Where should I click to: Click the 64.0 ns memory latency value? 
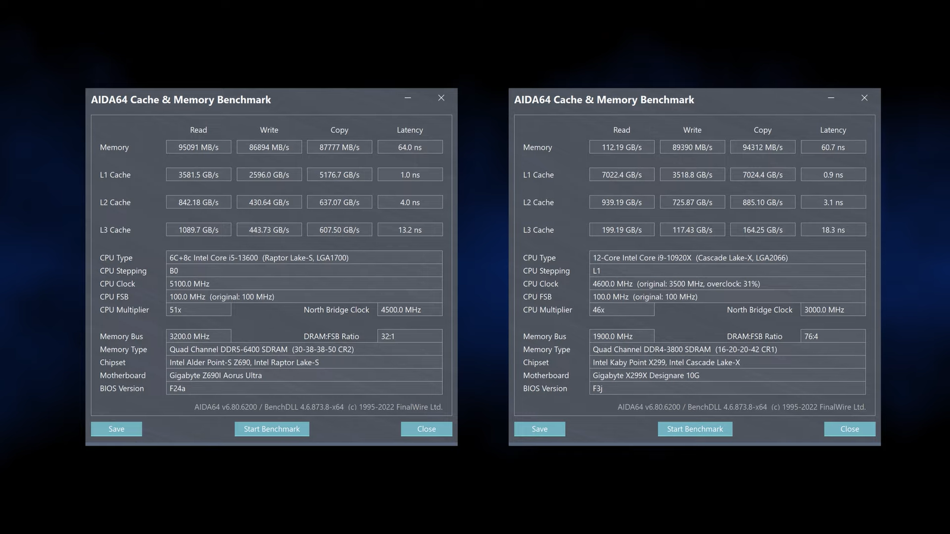(x=410, y=147)
